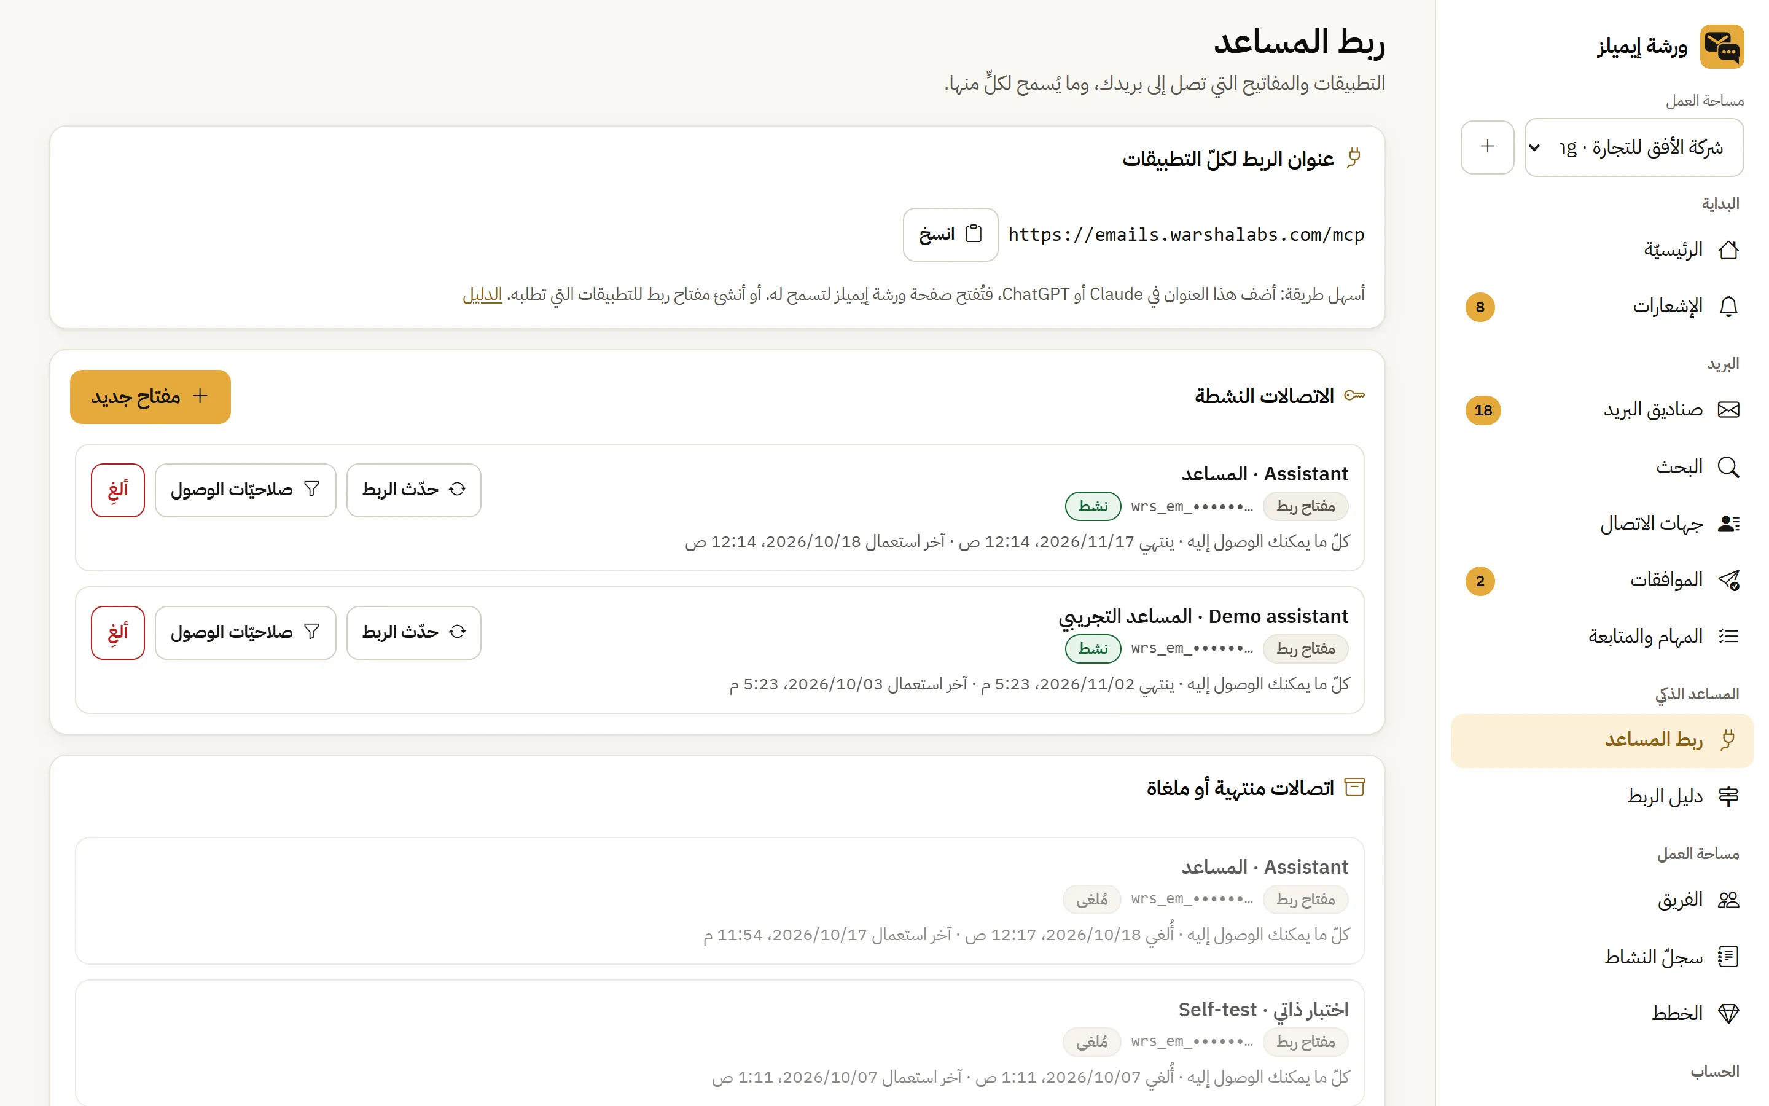Click the paper plane approvals icon

point(1728,581)
